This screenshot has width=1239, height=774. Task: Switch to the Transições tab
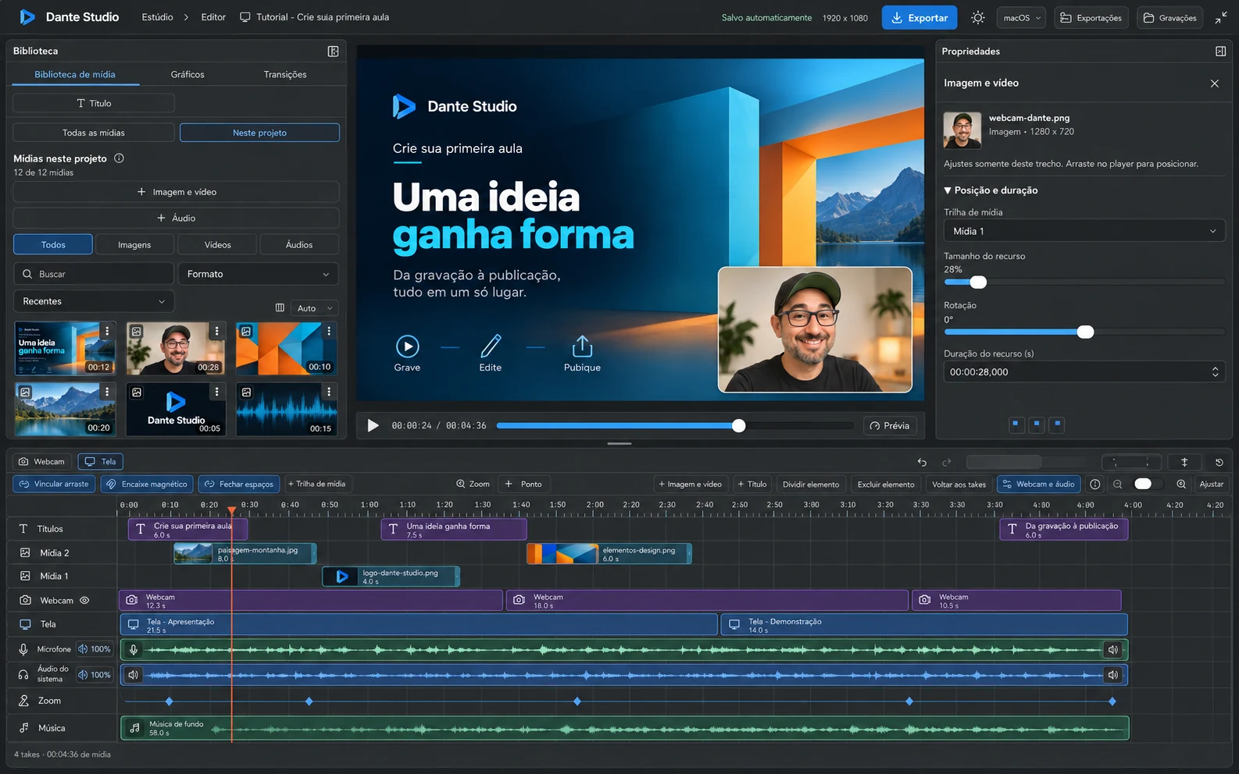[x=285, y=74]
